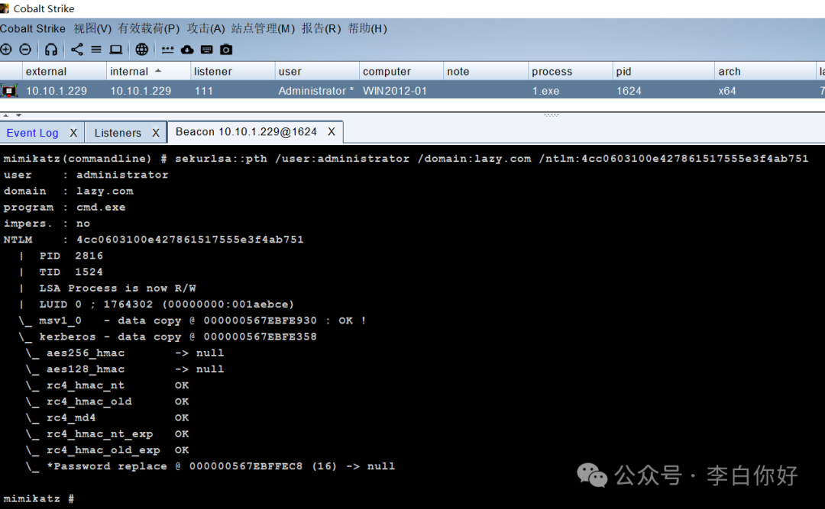This screenshot has height=509, width=825.
Task: Sort by the user column header
Action: point(317,71)
